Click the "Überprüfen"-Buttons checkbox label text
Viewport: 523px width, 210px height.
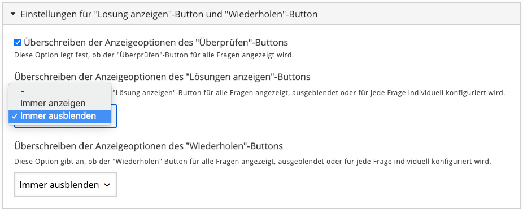156,43
